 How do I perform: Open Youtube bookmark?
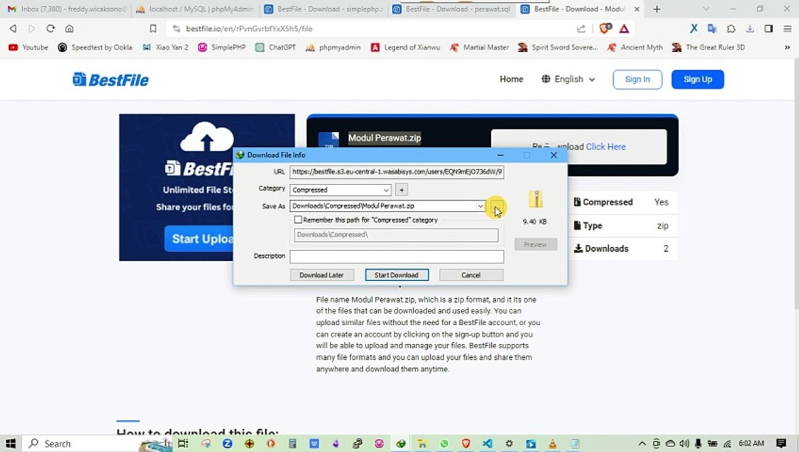(28, 47)
